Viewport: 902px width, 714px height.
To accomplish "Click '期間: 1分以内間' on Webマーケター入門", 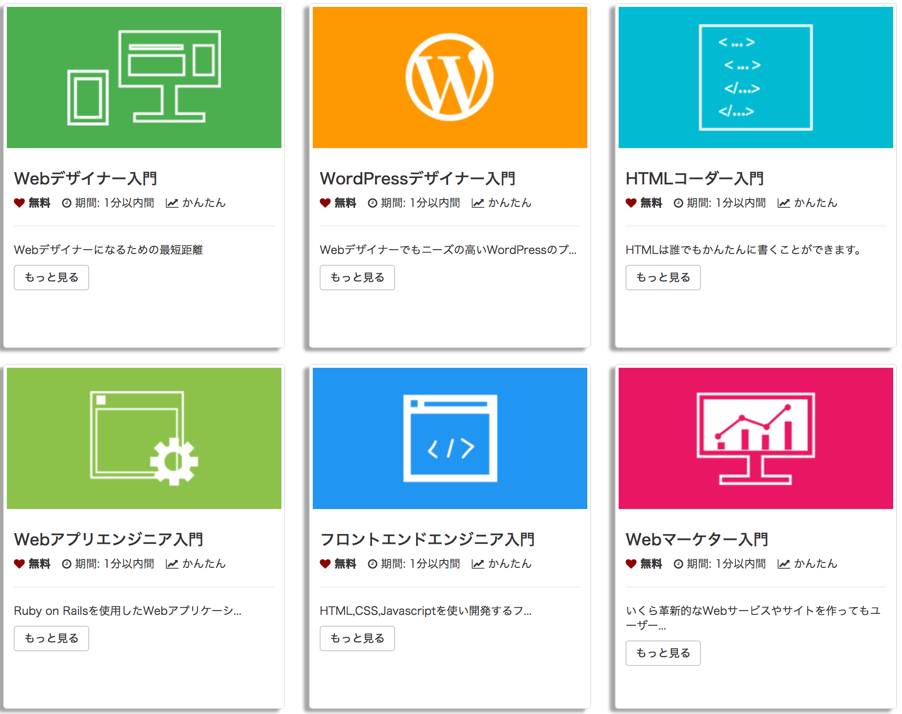I will pyautogui.click(x=727, y=564).
